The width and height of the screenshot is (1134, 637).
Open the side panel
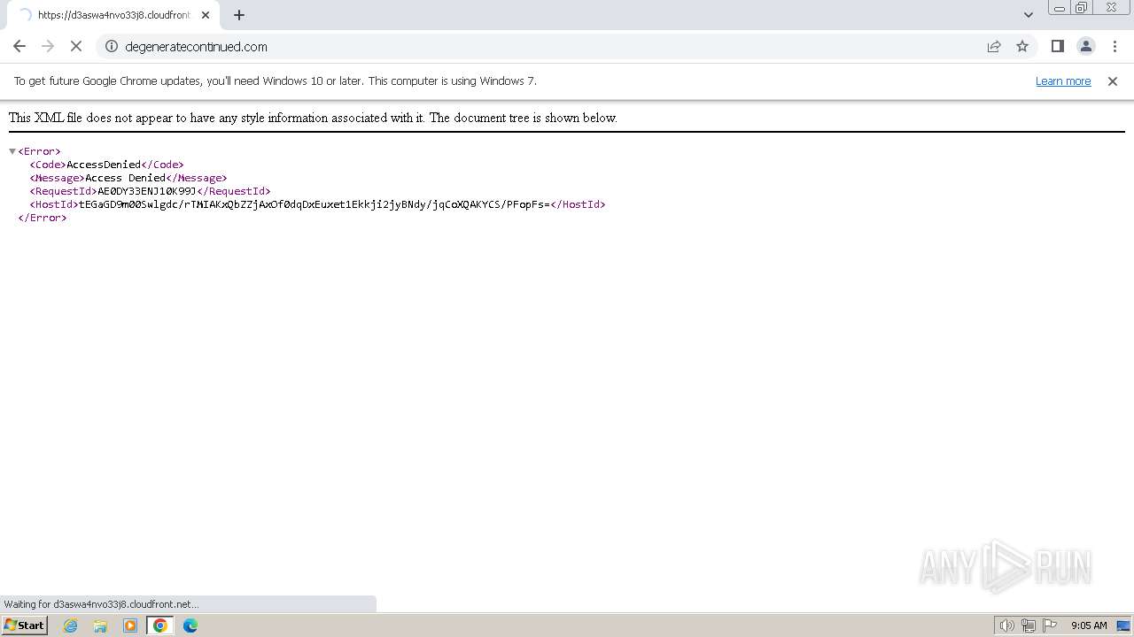coord(1057,46)
